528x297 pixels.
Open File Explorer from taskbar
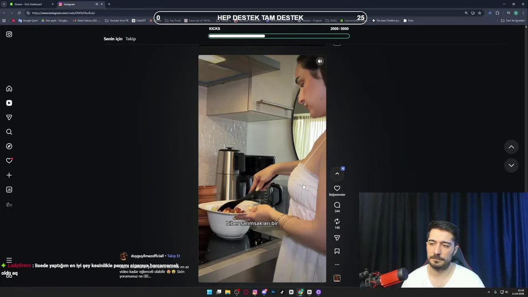coord(228,292)
